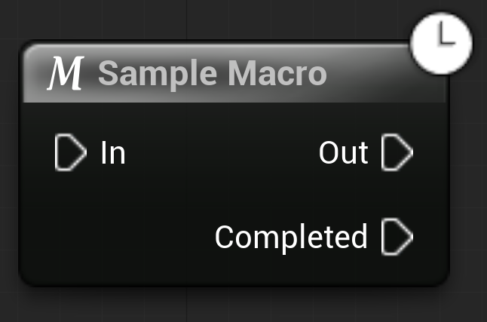Click the In execution pin arrow
Screen dimensions: 487x322
71,152
